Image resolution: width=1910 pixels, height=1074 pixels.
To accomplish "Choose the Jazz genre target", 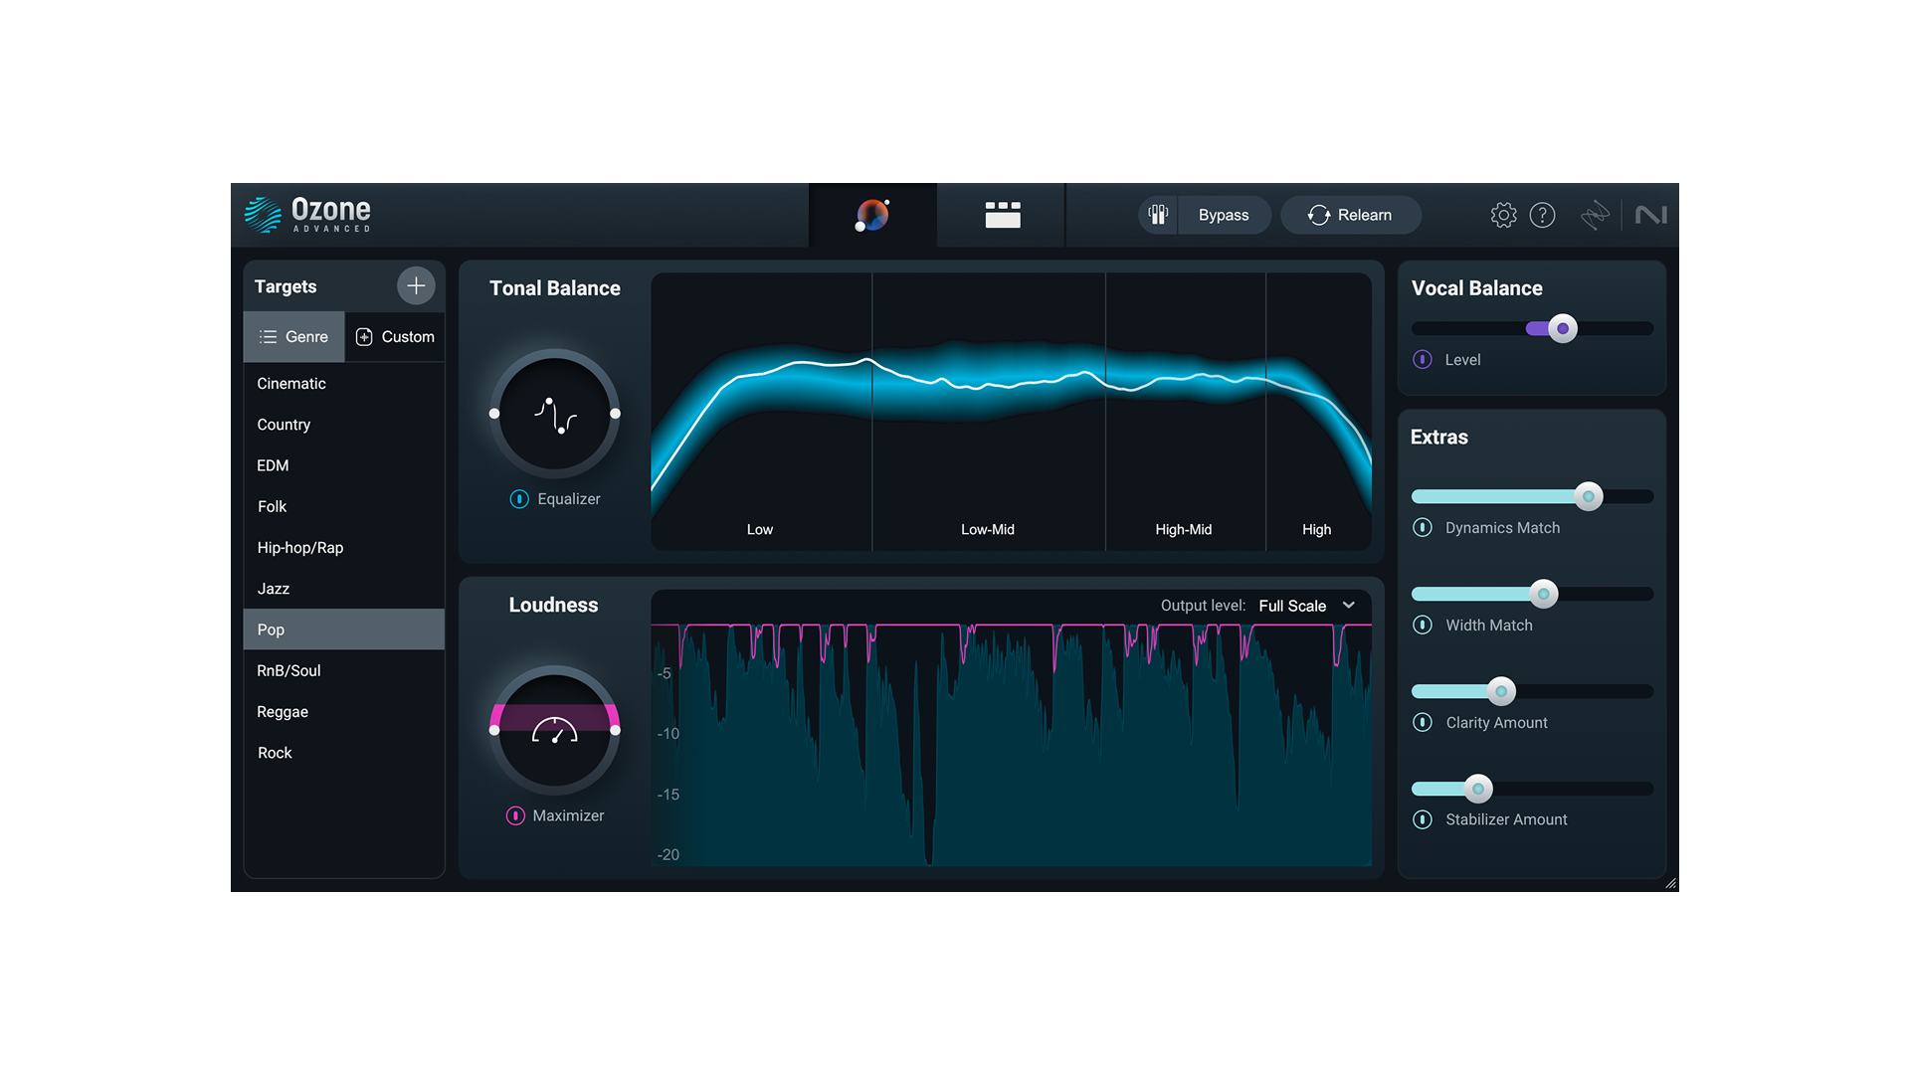I will [x=344, y=589].
